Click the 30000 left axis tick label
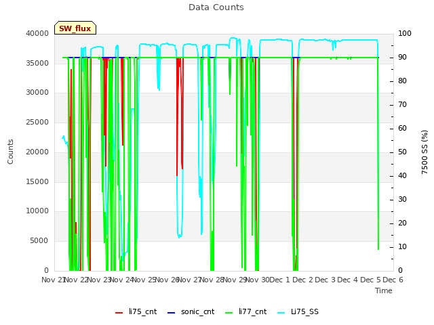 pos(37,93)
